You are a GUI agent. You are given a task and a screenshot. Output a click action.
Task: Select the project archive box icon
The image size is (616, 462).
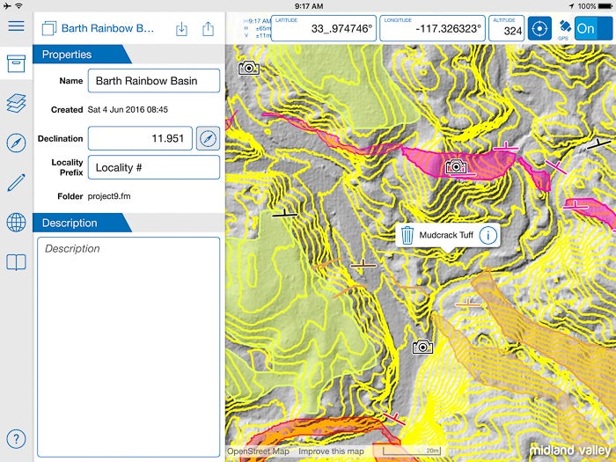pyautogui.click(x=16, y=63)
